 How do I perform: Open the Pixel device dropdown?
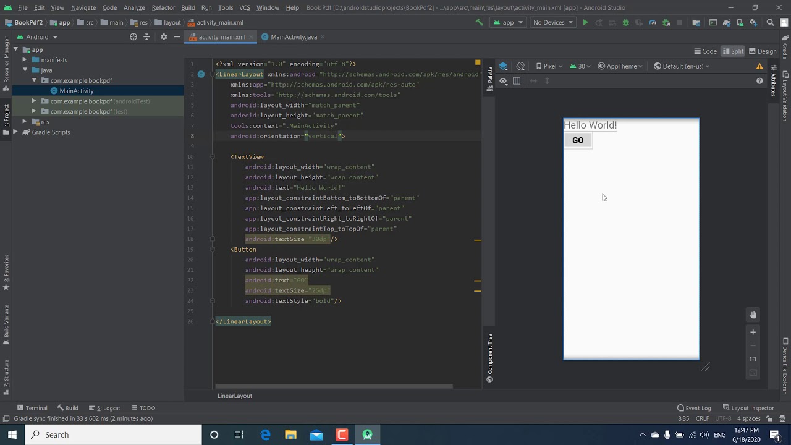pos(549,66)
